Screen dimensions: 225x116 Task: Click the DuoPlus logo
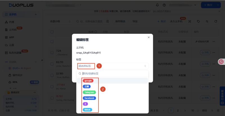(x=21, y=5)
